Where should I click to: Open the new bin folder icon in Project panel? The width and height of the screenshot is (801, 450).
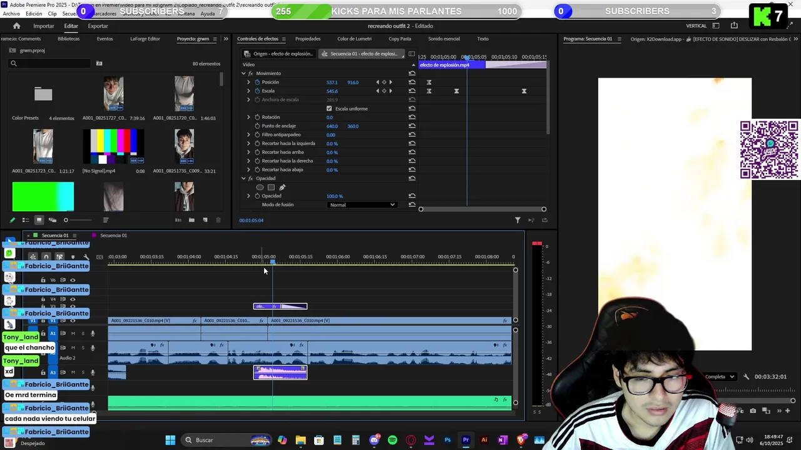tap(191, 220)
